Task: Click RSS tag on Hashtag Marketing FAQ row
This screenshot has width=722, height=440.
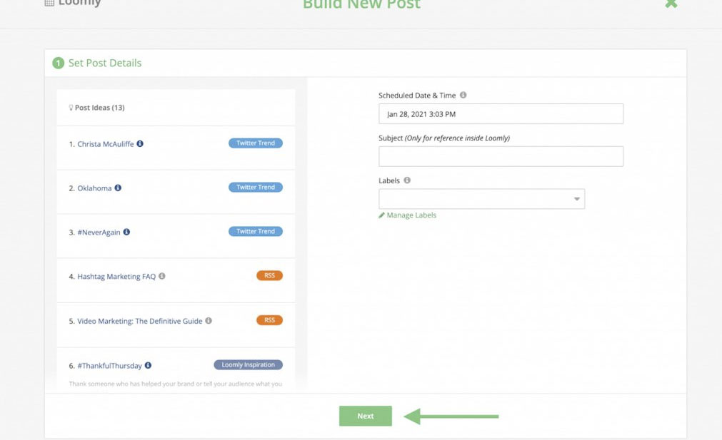Action: tap(269, 275)
